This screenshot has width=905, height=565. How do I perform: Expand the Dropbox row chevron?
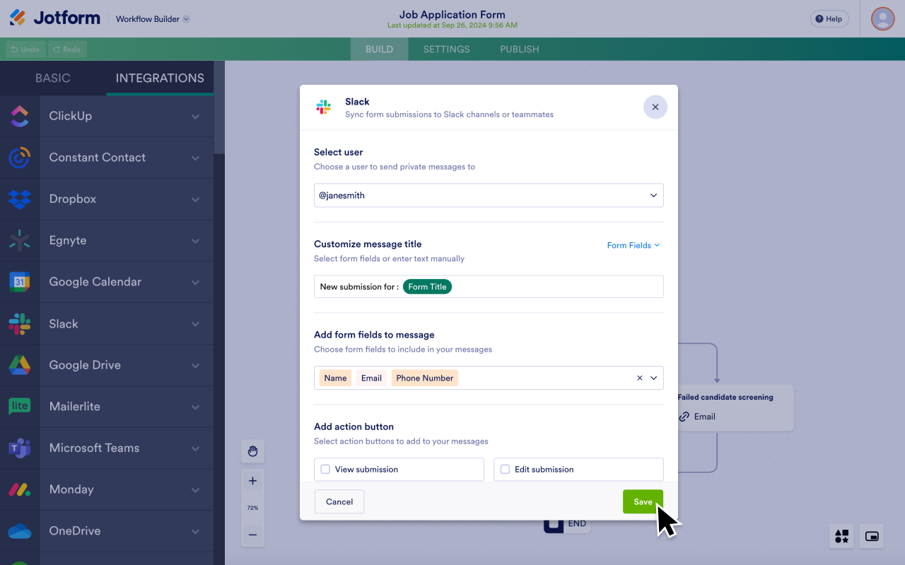195,200
